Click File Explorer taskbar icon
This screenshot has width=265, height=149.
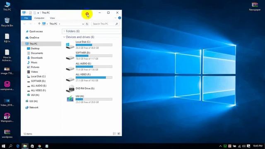point(25,146)
